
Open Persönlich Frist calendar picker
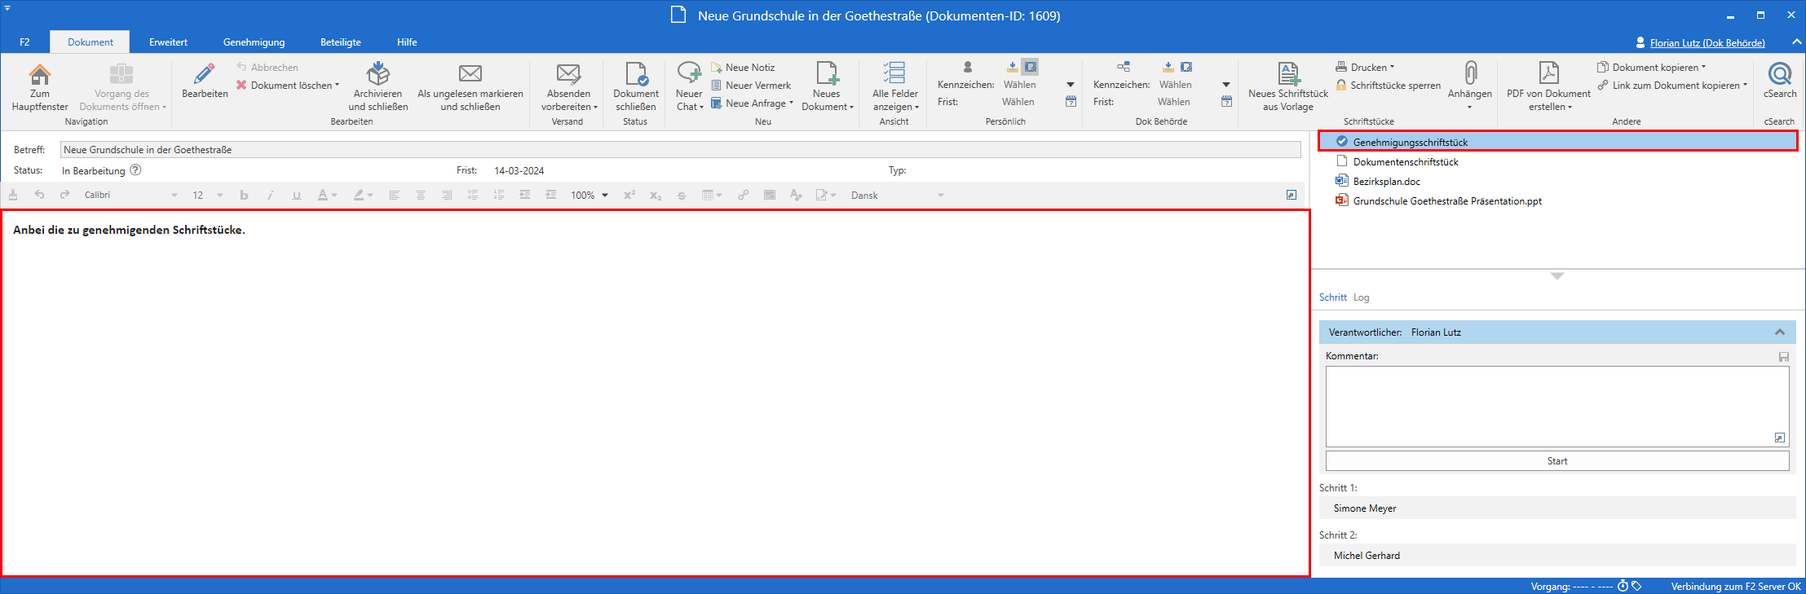click(x=1071, y=102)
